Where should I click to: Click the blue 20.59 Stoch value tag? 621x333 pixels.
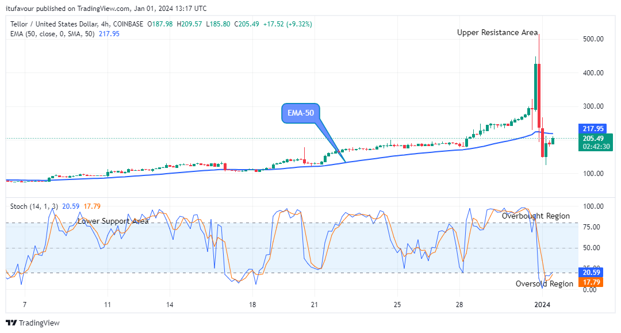pos(591,273)
